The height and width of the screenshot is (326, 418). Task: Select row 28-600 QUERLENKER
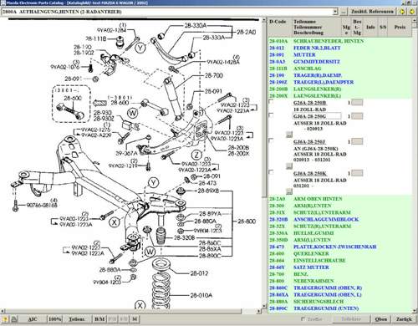click(x=339, y=253)
